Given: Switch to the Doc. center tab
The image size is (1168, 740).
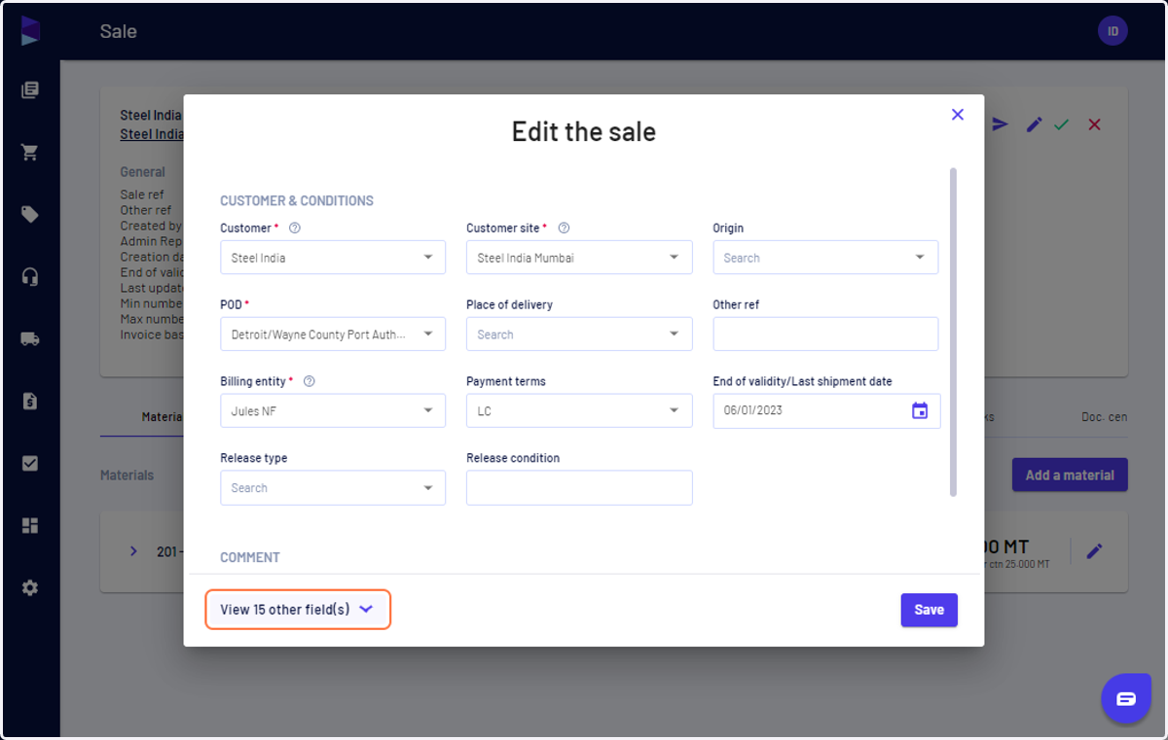Looking at the screenshot, I should [1105, 416].
